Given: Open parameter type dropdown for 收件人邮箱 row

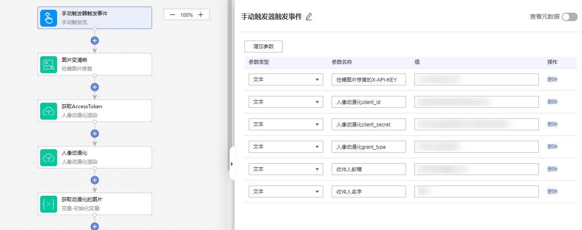Looking at the screenshot, I should (286, 169).
